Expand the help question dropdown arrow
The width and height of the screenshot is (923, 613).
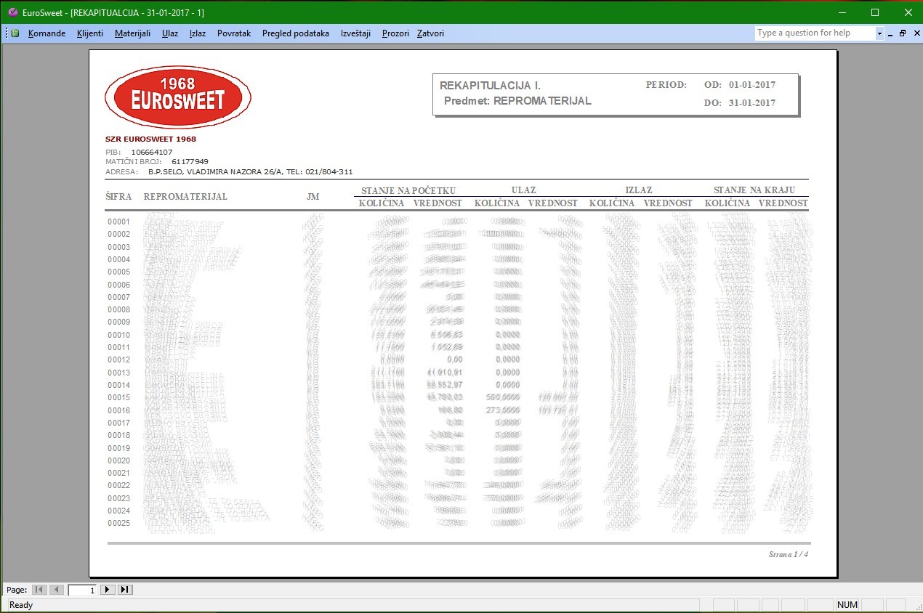879,33
